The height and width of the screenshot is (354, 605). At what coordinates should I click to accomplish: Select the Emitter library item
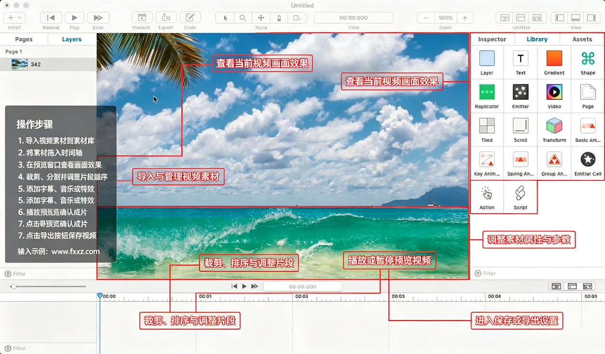[x=520, y=96]
